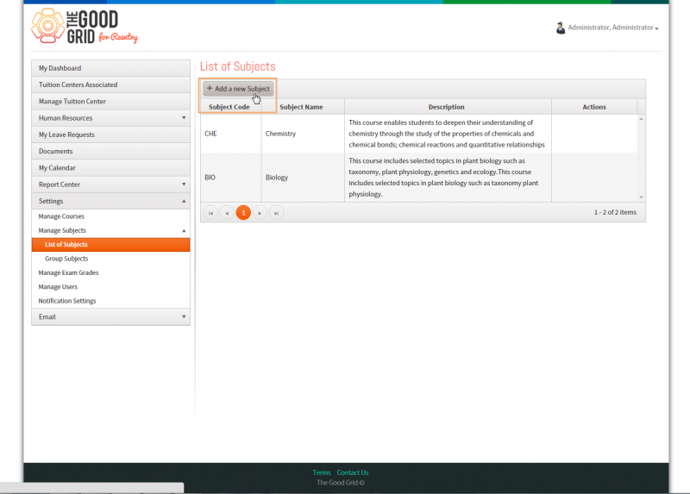Click the Description column header
Image resolution: width=690 pixels, height=494 pixels.
pos(448,107)
